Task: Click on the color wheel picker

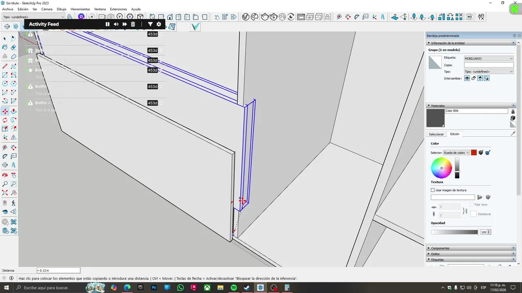Action: pyautogui.click(x=441, y=168)
